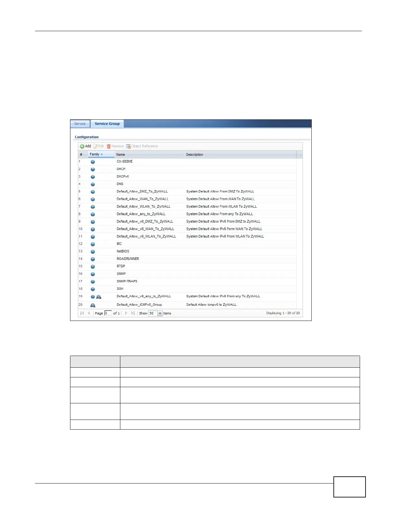This screenshot has width=397, height=514.
Task: Click family icon for Default_Allow_v6_WAN_To_ZyWALL
Action: click(x=93, y=229)
